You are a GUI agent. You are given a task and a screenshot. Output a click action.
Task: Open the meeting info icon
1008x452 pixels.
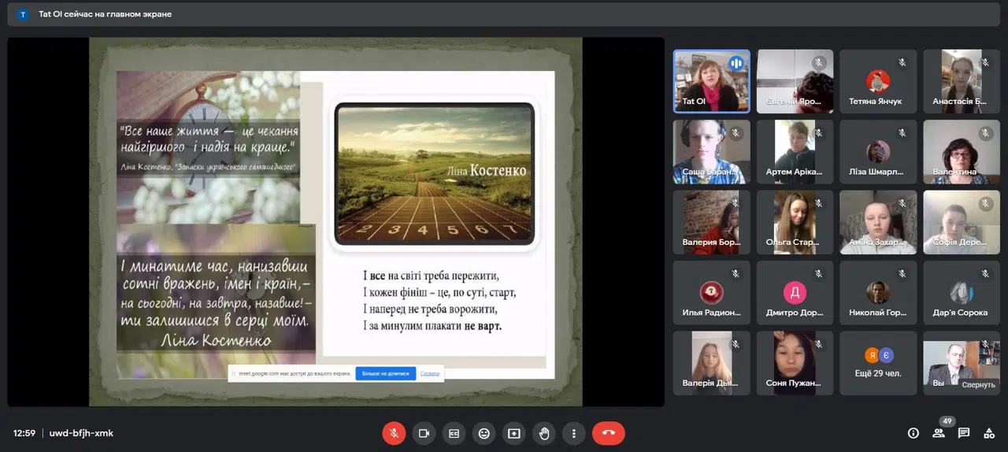pyautogui.click(x=913, y=433)
